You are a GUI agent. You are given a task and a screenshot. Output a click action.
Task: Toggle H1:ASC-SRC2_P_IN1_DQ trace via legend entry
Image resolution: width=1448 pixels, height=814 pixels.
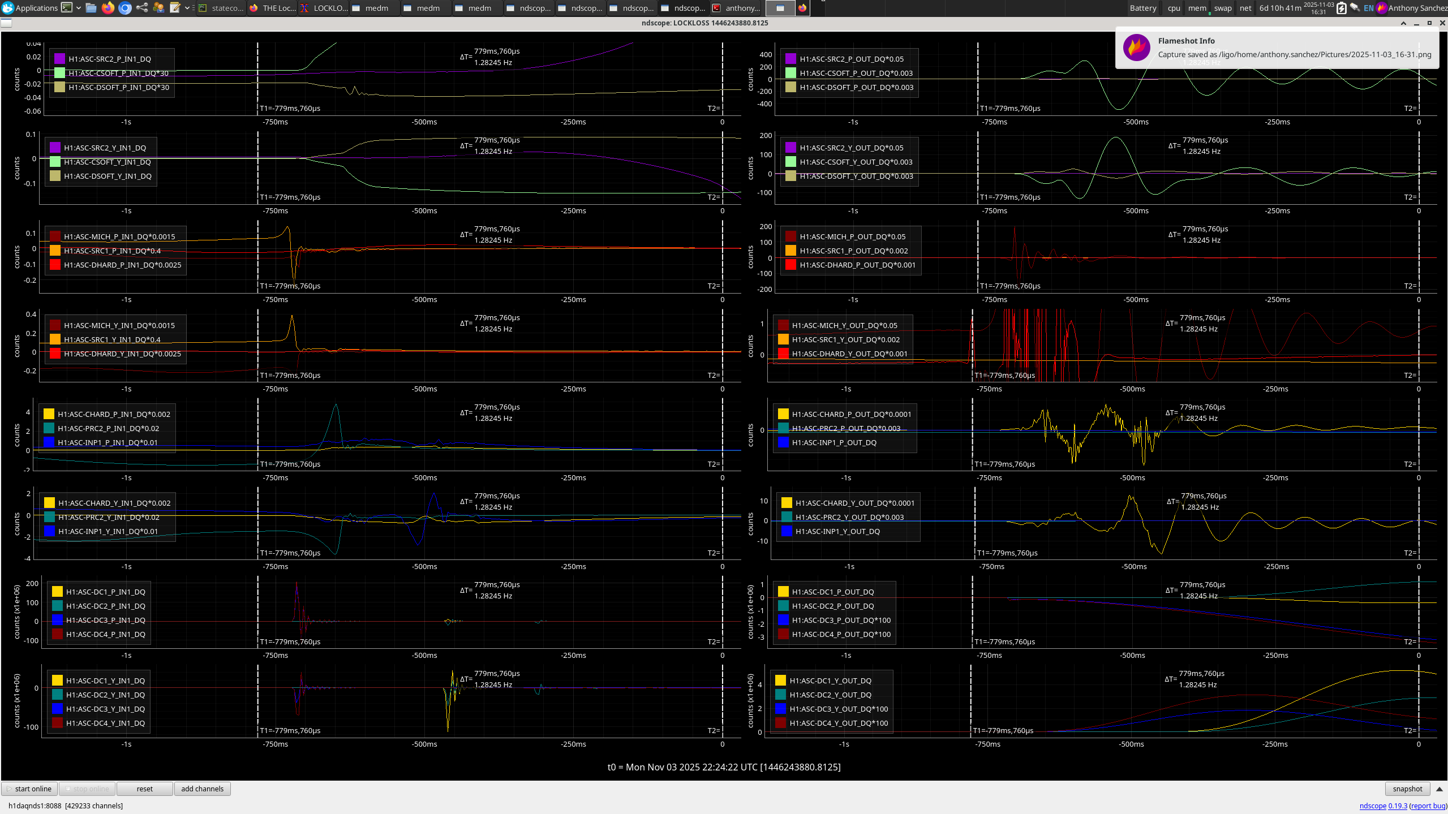[x=109, y=59]
